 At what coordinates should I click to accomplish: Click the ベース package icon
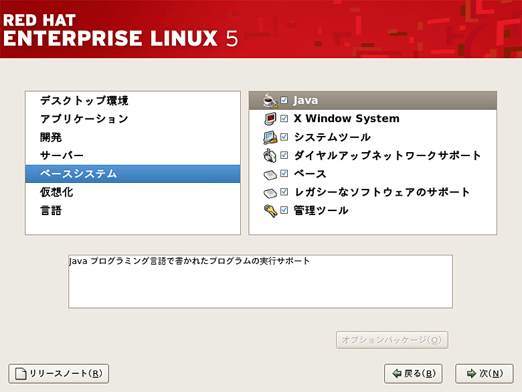pyautogui.click(x=270, y=174)
